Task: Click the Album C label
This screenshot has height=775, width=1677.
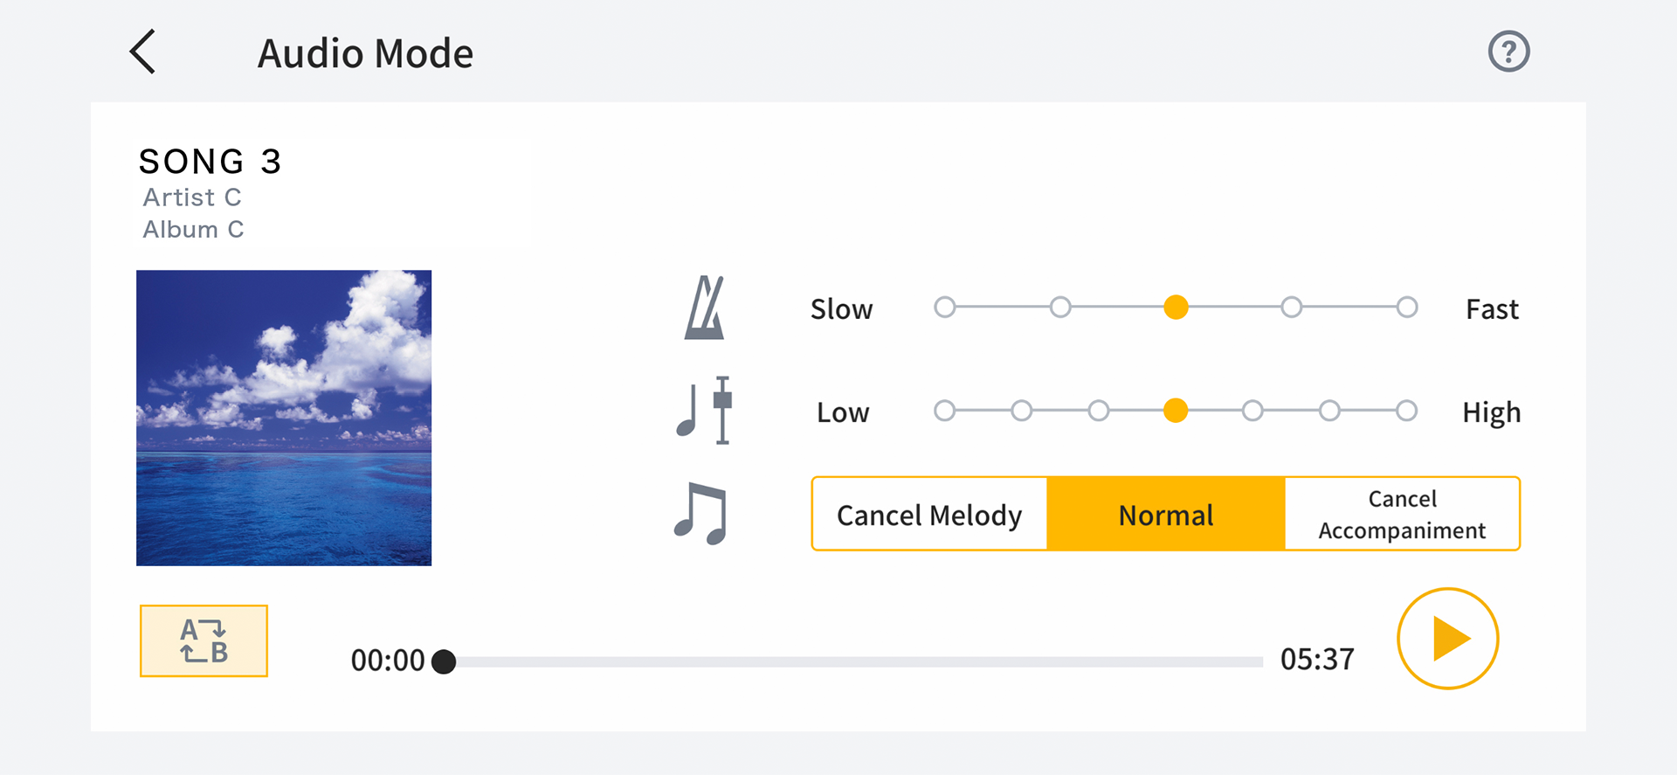Action: point(193,229)
